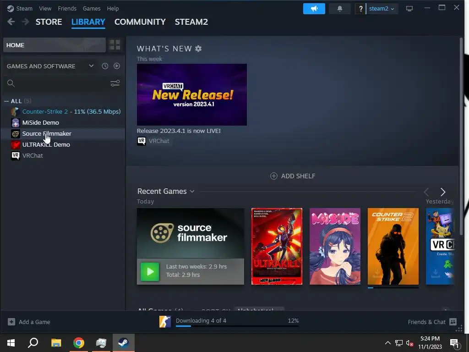
Task: Sort library by recent activity clock icon
Action: (x=105, y=66)
